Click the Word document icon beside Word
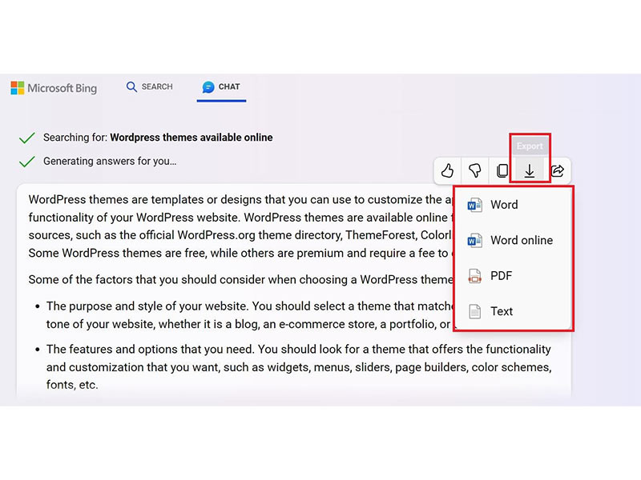This screenshot has height=480, width=641. 474,205
